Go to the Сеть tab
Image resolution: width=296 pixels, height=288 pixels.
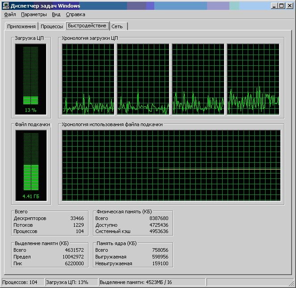tap(117, 26)
